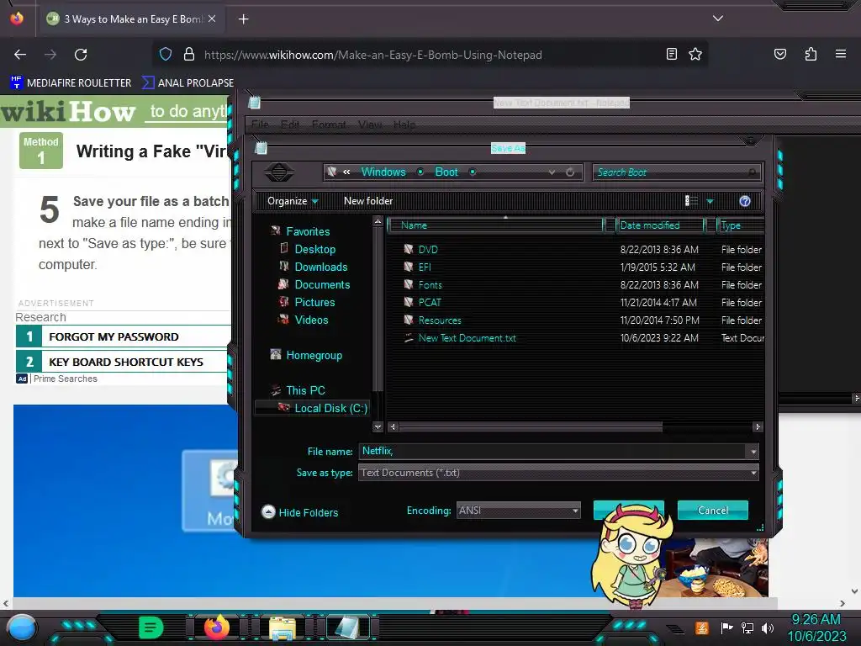Image resolution: width=861 pixels, height=646 pixels.
Task: Open Downloads in navigation pane
Action: click(320, 267)
